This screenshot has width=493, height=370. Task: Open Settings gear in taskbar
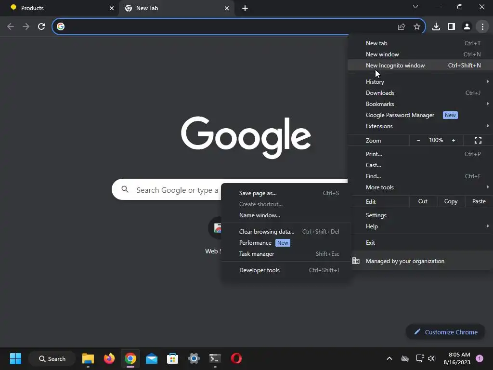(x=194, y=358)
